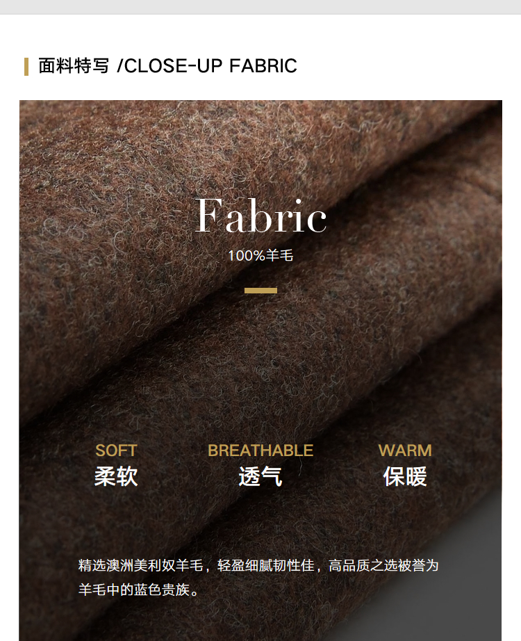Click the CLOSE-UP FABRIC heading text

pos(210,66)
